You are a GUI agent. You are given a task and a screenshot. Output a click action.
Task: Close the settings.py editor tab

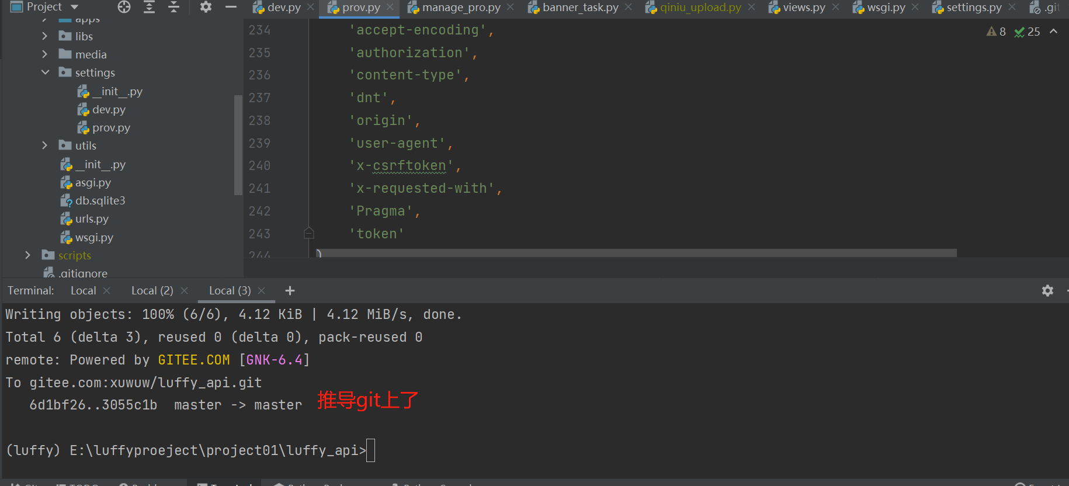(x=1012, y=7)
